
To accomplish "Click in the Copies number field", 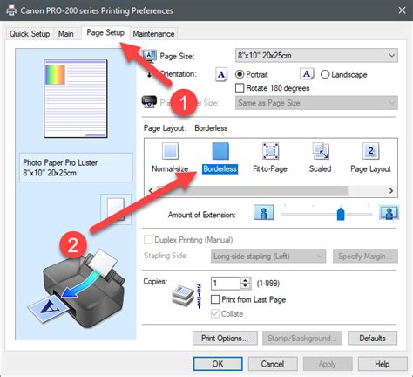I will coord(226,284).
